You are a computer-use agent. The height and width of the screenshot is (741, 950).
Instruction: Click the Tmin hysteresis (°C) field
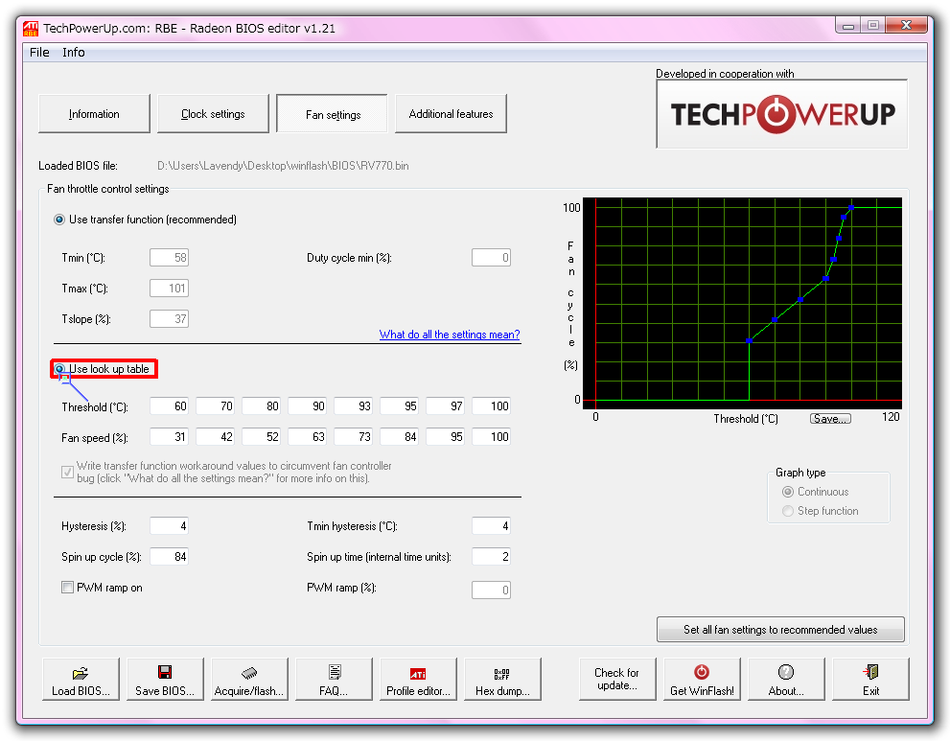coord(492,526)
